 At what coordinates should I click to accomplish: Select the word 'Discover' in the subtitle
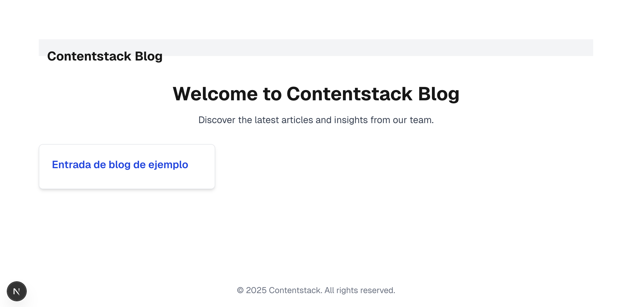coord(217,120)
